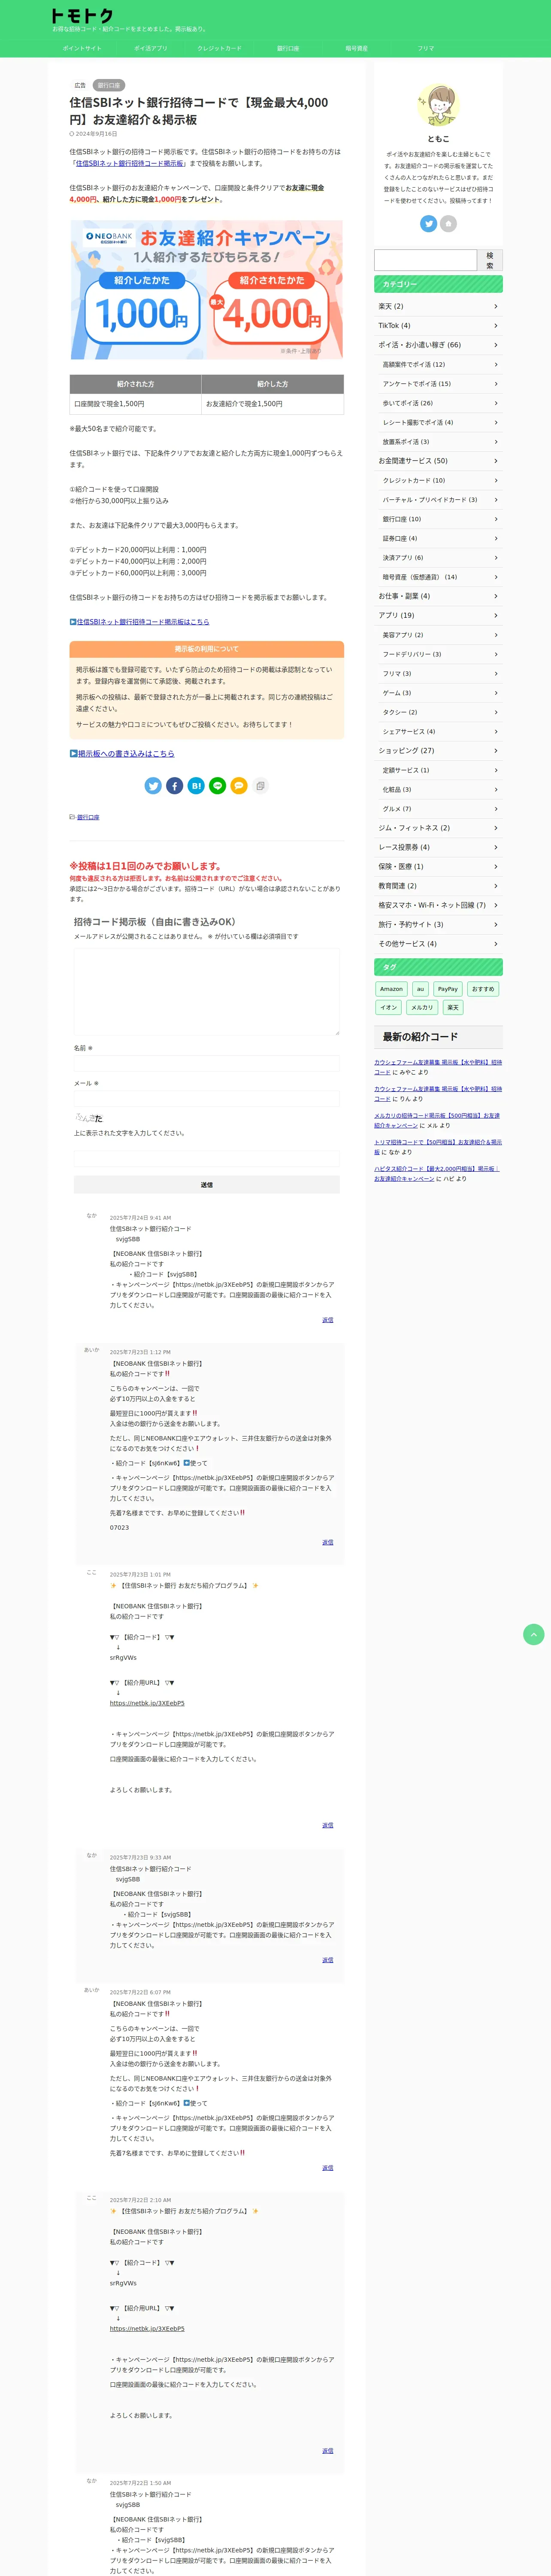Click the green scroll-to-top button
Screen dimensions: 551x2576
pos(534,1634)
